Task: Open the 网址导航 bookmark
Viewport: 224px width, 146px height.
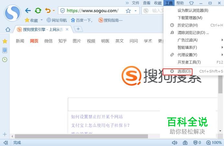Action: pyautogui.click(x=57, y=20)
